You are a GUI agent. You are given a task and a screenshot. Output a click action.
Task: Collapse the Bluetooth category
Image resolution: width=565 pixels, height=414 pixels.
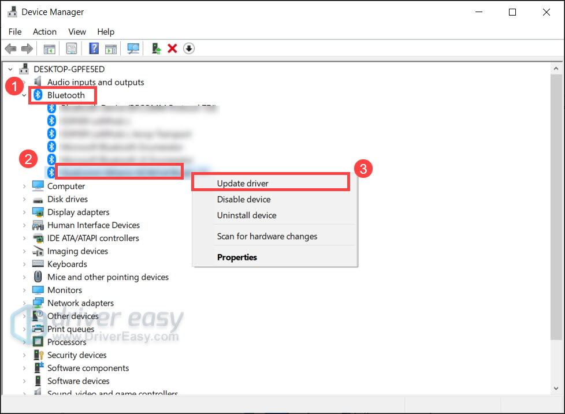[24, 95]
